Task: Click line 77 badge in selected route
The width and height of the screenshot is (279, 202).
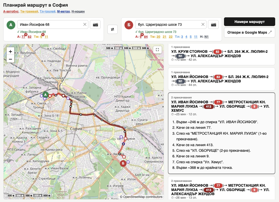Action: point(218,102)
